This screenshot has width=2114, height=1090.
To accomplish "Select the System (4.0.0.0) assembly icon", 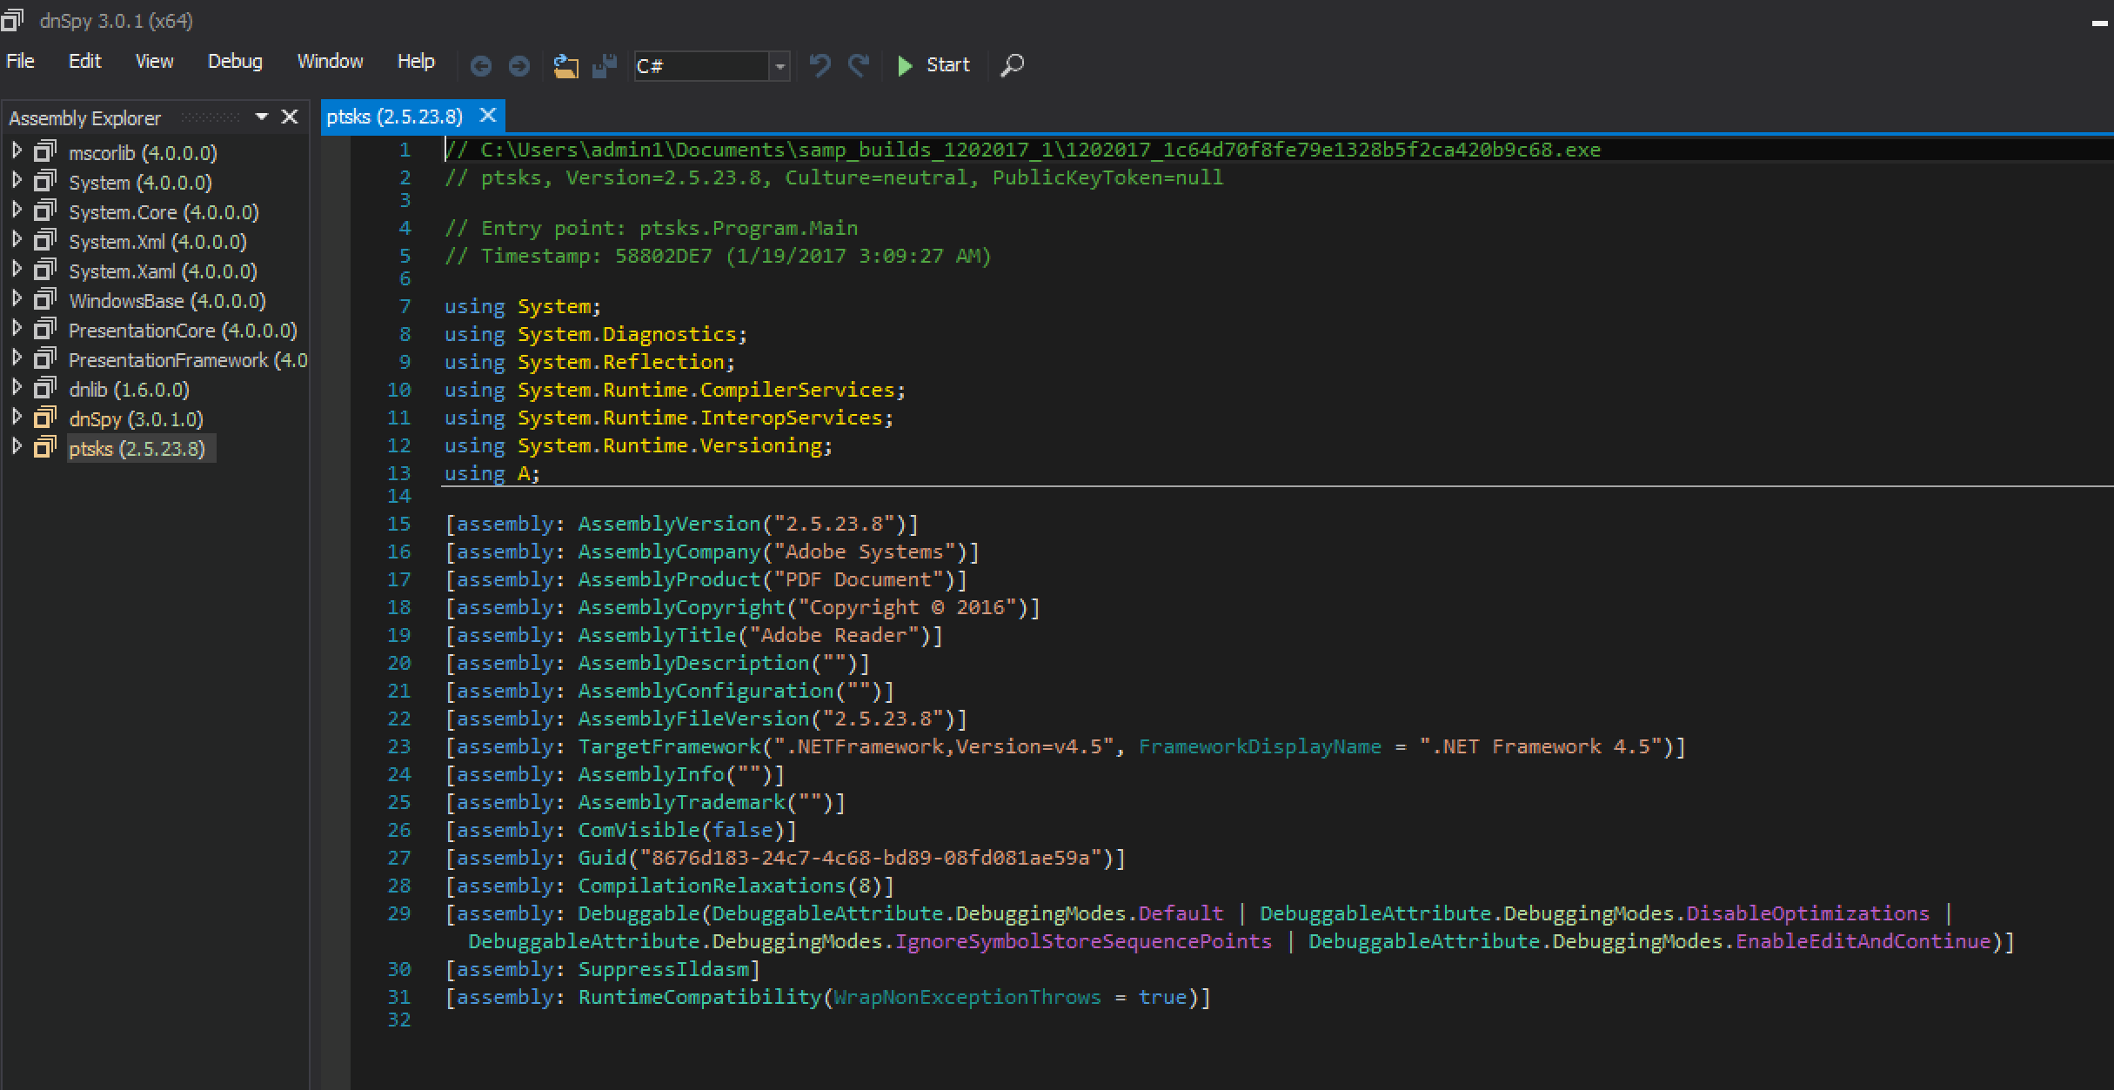I will tap(45, 182).
